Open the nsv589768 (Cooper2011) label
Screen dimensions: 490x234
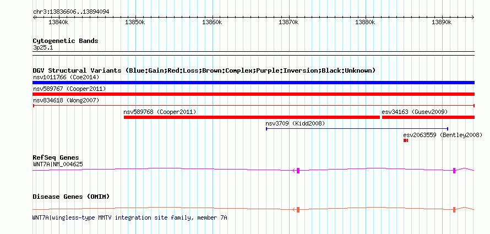pos(160,112)
